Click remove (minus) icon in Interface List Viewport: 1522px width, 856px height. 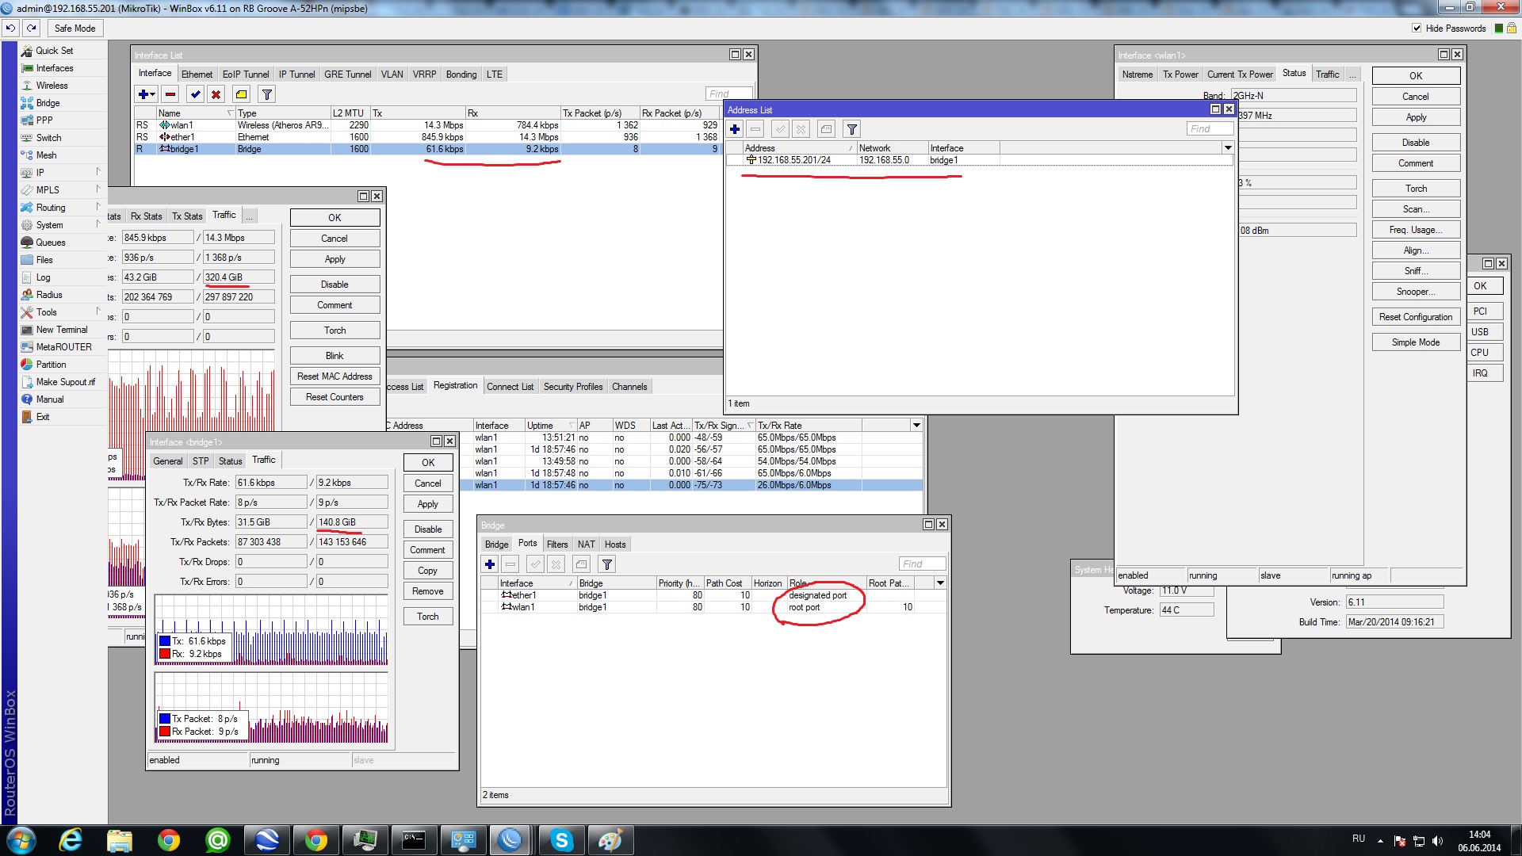tap(170, 94)
